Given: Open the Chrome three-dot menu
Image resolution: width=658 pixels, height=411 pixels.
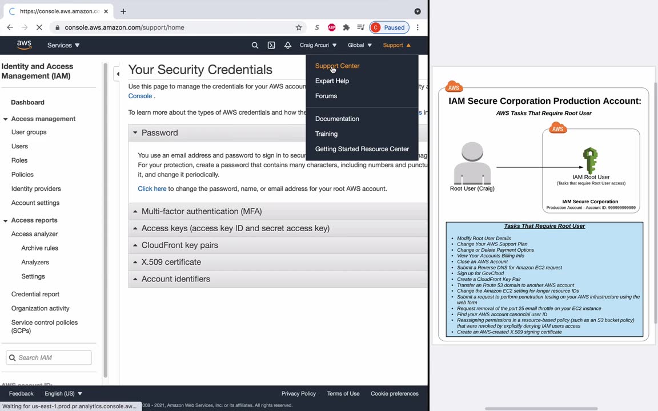Looking at the screenshot, I should 418,27.
